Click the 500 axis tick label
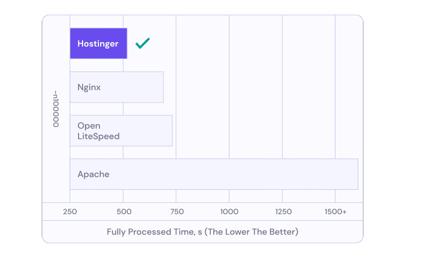Screen dimensions: 421x259 coord(123,212)
